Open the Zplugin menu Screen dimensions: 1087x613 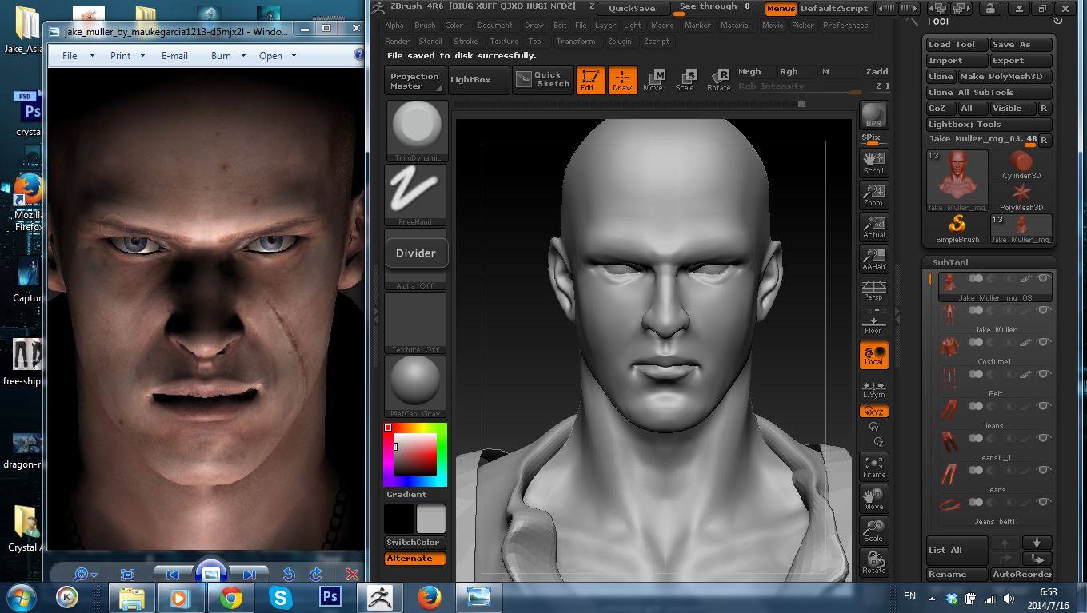coord(619,42)
